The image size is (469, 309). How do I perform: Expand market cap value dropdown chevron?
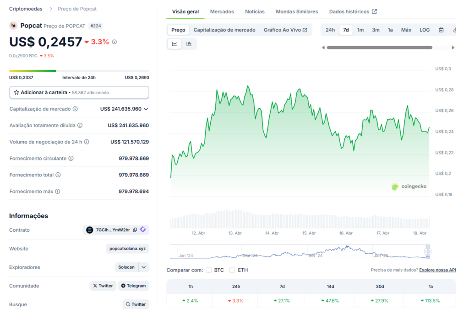coord(146,109)
